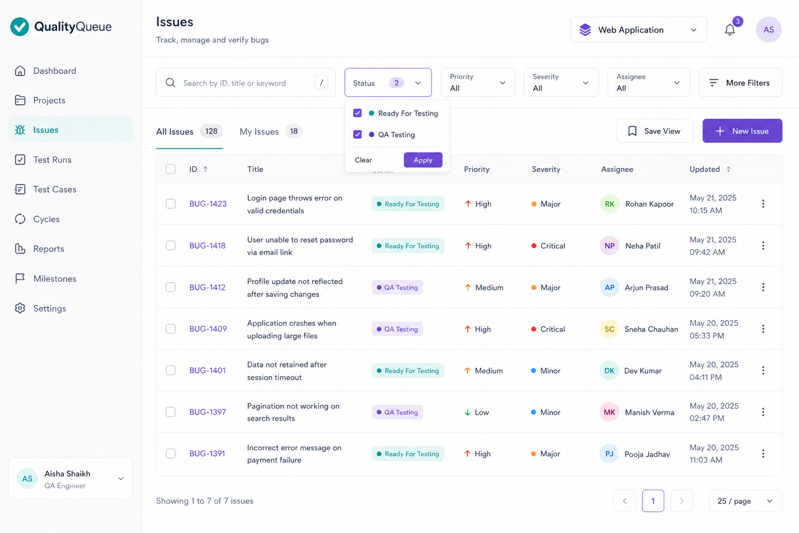Viewport: 799px width, 533px height.
Task: Switch to My Issues tab
Action: 270,132
